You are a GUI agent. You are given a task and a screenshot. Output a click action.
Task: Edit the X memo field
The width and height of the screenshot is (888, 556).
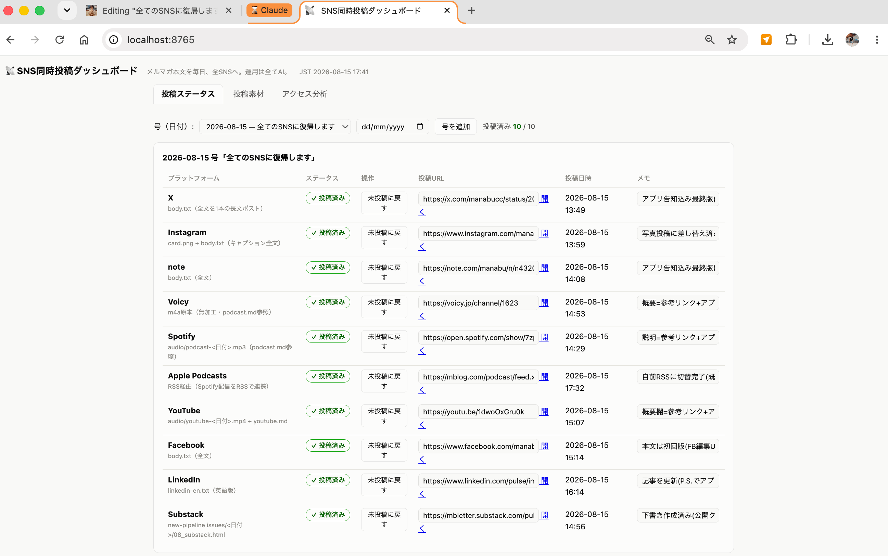point(678,198)
